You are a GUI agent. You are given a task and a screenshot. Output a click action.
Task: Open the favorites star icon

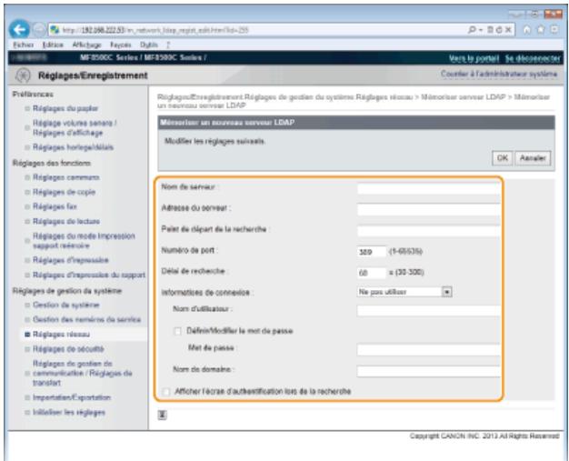tap(541, 30)
